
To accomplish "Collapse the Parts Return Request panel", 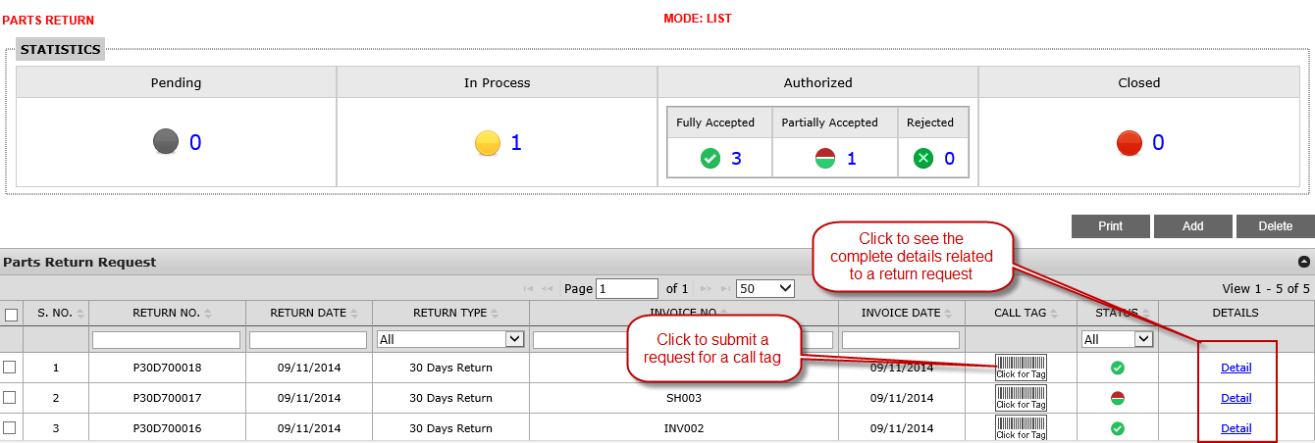I will point(1303,262).
